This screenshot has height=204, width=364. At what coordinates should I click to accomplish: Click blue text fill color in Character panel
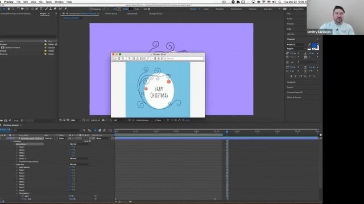click(314, 45)
